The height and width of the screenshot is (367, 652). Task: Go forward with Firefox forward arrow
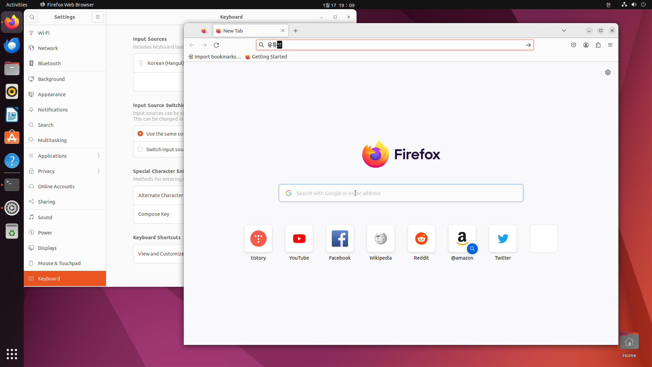pyautogui.click(x=204, y=45)
